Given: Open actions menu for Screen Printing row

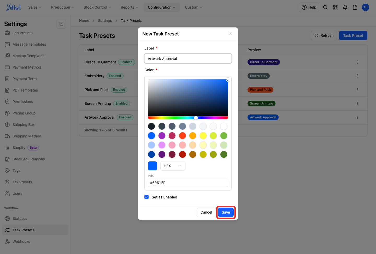Looking at the screenshot, I should (x=357, y=104).
